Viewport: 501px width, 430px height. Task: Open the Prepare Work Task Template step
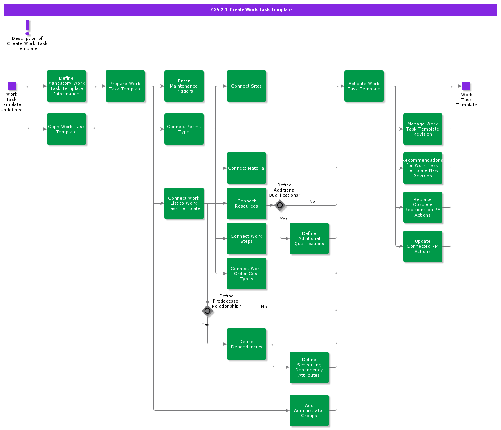[125, 86]
